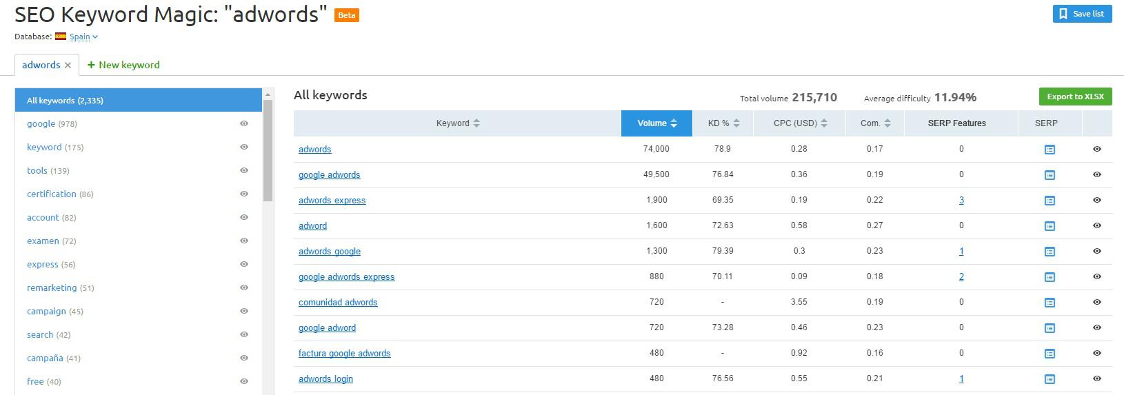This screenshot has height=395, width=1124.
Task: Toggle eye icon in adwords login table row
Action: [1097, 378]
